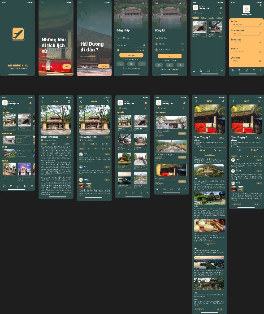Check the remember-me checkbox on the Đăng nhập screen

point(118,50)
